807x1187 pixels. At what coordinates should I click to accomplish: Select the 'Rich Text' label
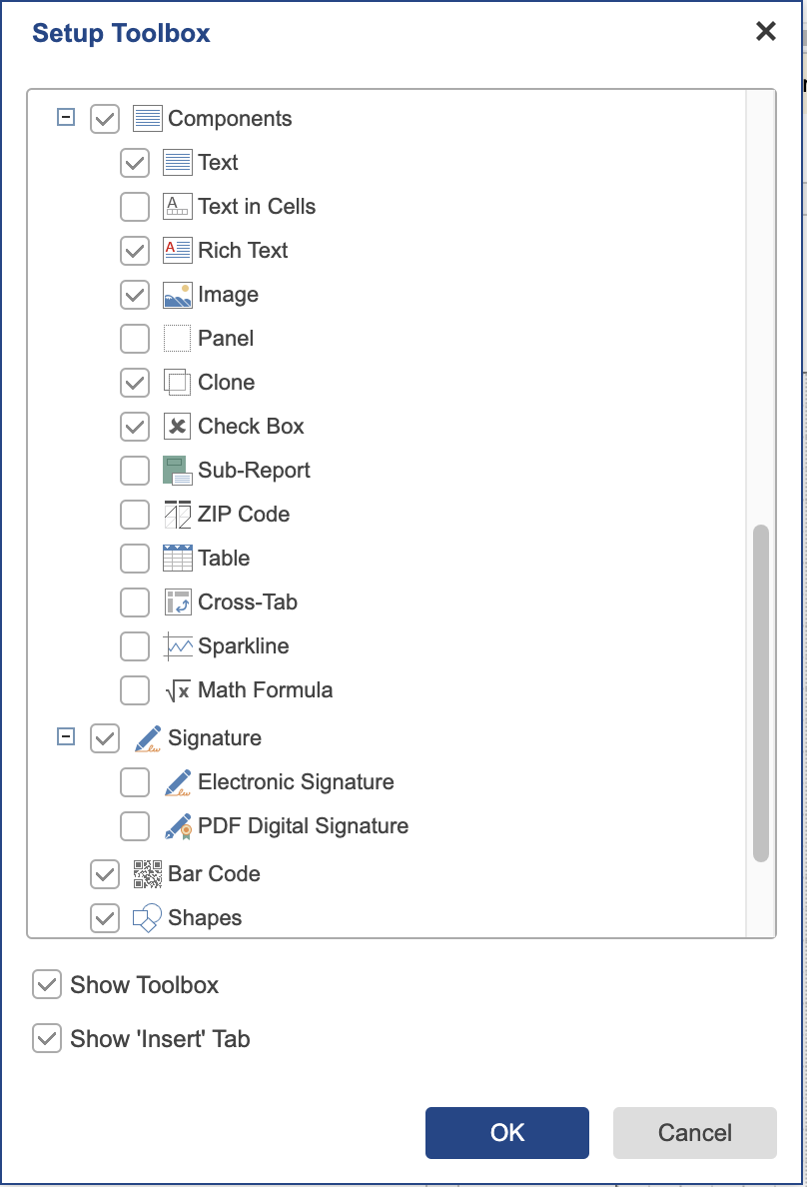tap(243, 251)
